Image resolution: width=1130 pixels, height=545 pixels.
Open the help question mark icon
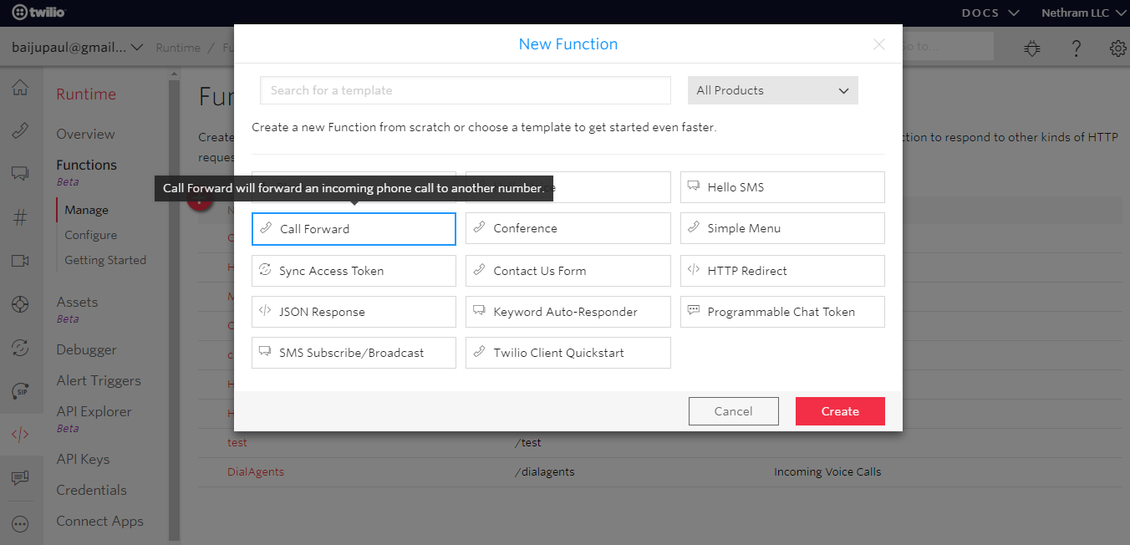tap(1077, 48)
